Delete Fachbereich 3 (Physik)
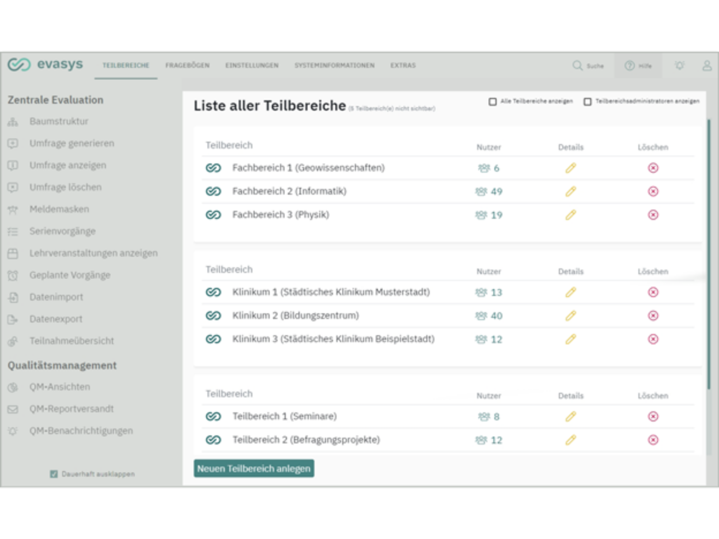 (653, 215)
